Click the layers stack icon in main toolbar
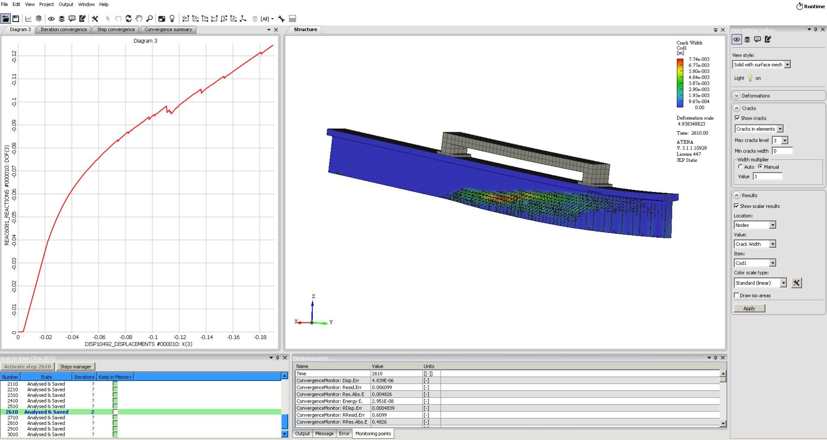 click(x=62, y=19)
